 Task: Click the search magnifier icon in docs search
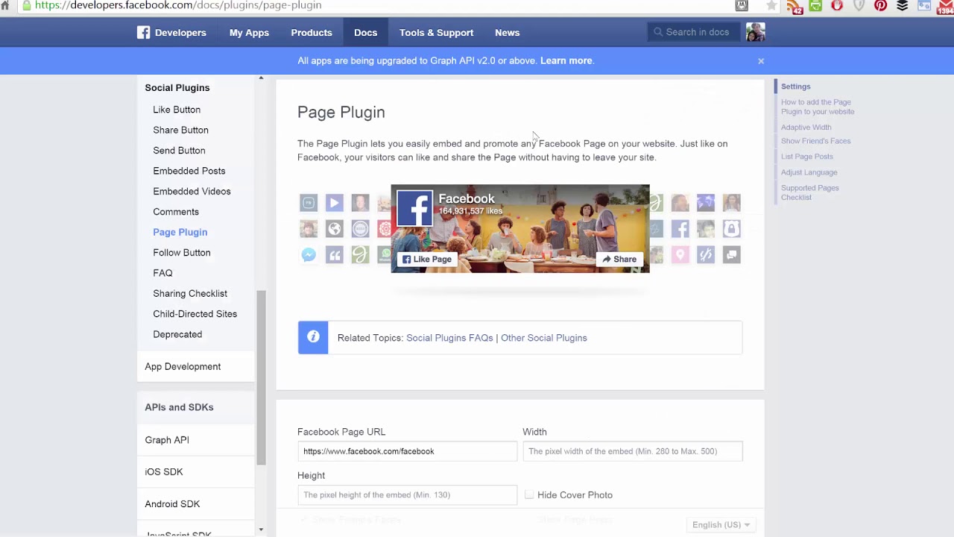658,32
